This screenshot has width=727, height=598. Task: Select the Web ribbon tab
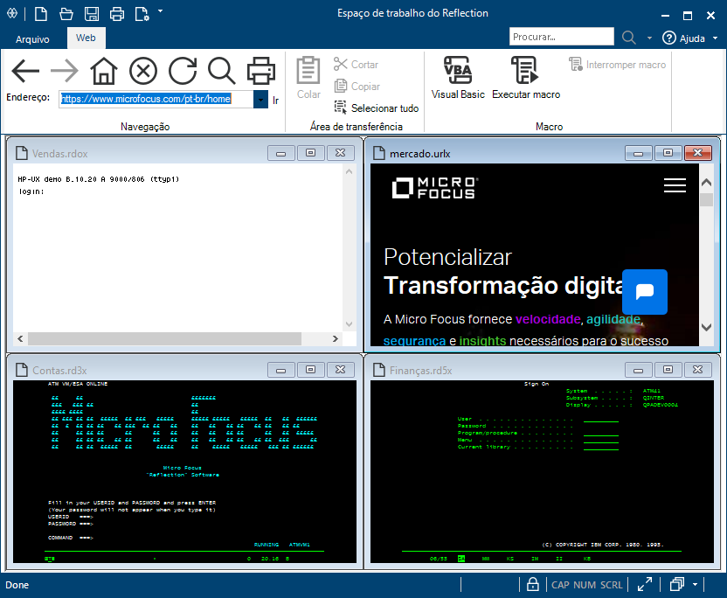tap(86, 38)
